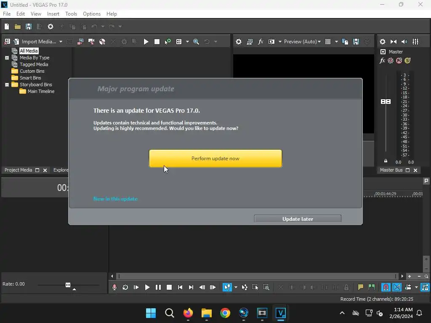Click the Record microphone button

click(114, 287)
